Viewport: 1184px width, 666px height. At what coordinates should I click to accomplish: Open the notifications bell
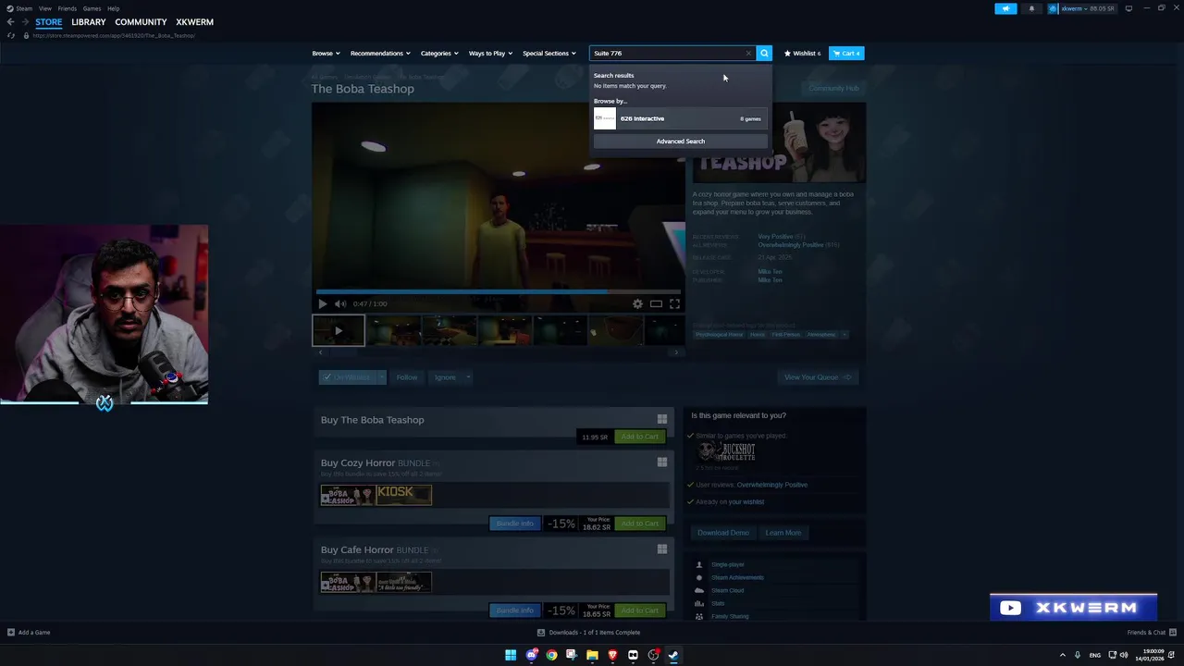click(1031, 8)
